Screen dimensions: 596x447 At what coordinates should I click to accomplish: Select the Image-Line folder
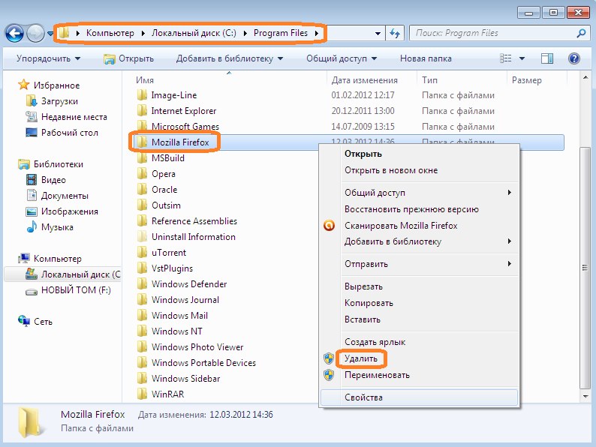[173, 95]
